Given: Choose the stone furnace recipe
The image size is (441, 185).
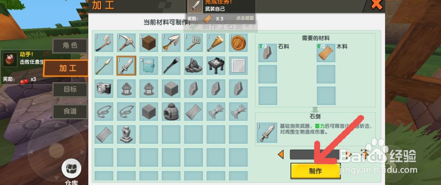Looking at the screenshot, I should (171, 111).
